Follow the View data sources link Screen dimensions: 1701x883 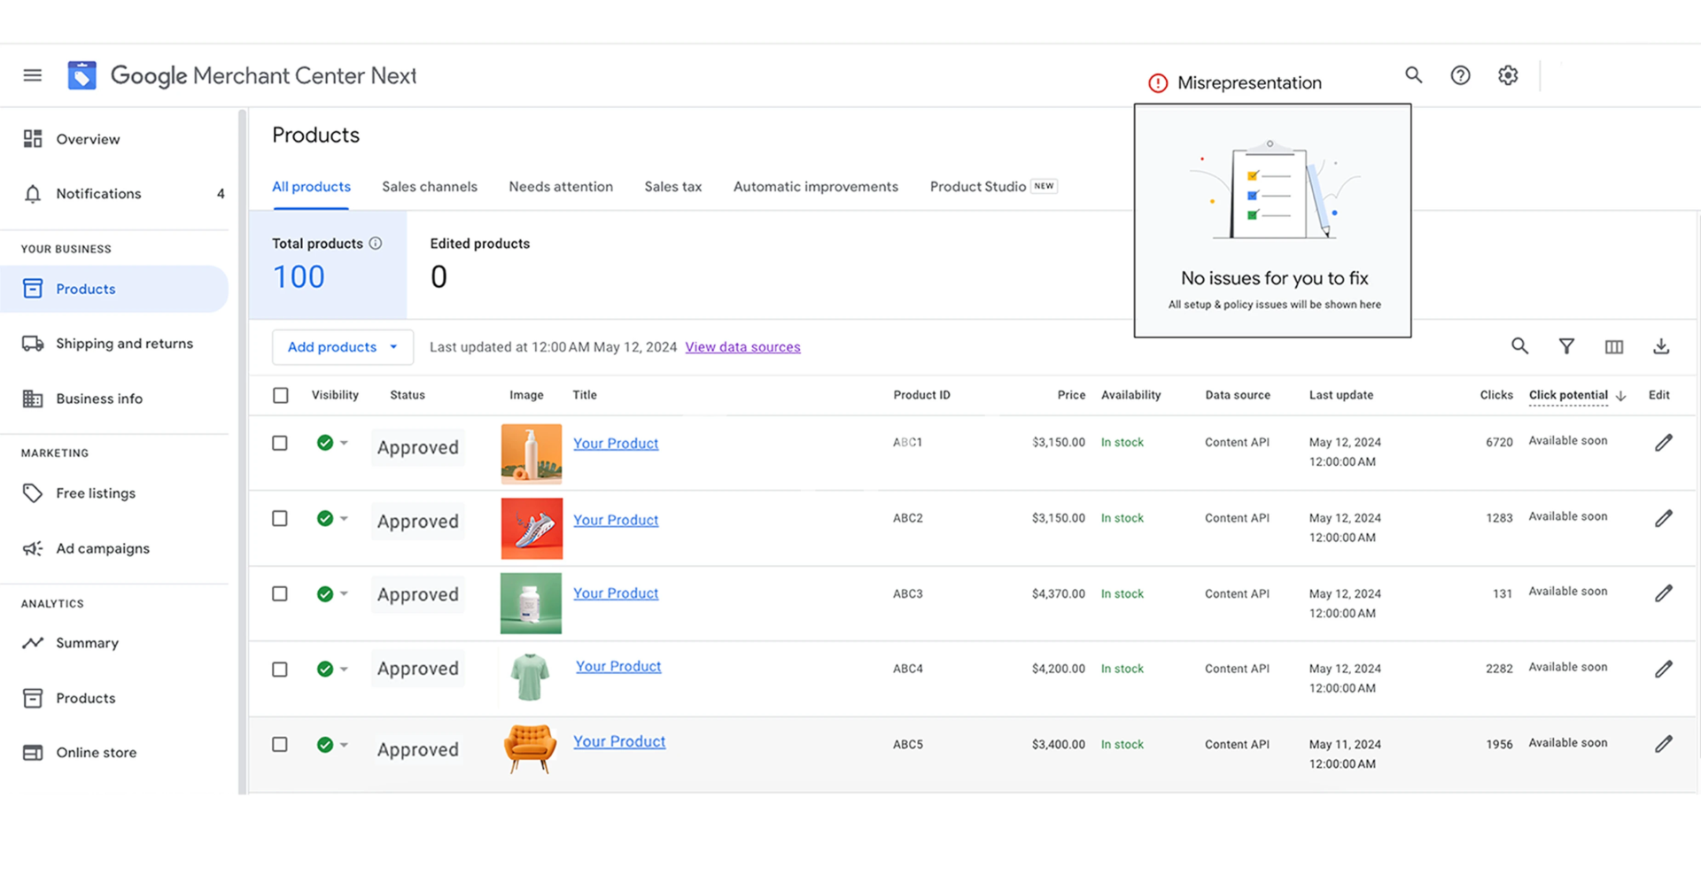point(742,347)
